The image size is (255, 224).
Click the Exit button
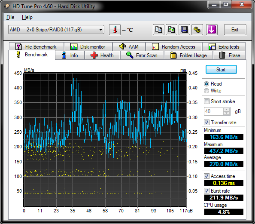235,30
